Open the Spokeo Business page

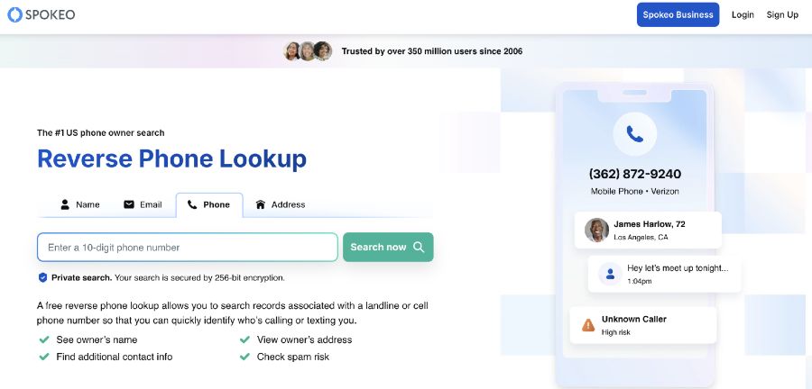pyautogui.click(x=678, y=15)
